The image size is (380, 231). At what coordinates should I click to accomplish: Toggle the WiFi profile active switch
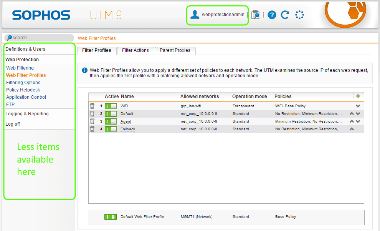point(111,106)
